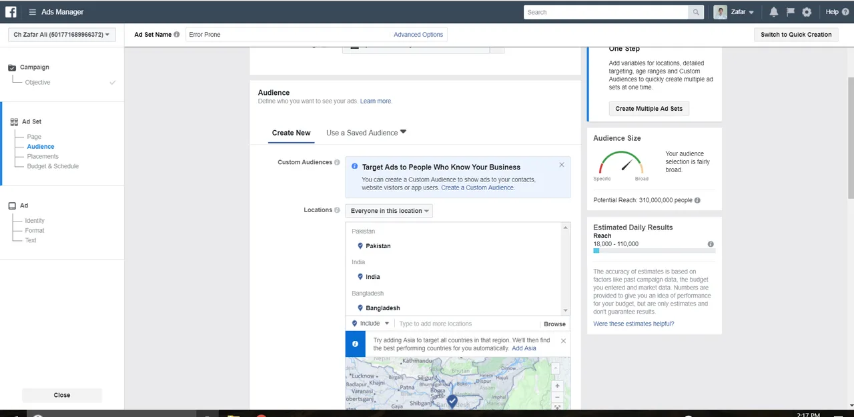Viewport: 854px width, 417px height.
Task: Click the map zoom-in plus button
Action: (558, 386)
